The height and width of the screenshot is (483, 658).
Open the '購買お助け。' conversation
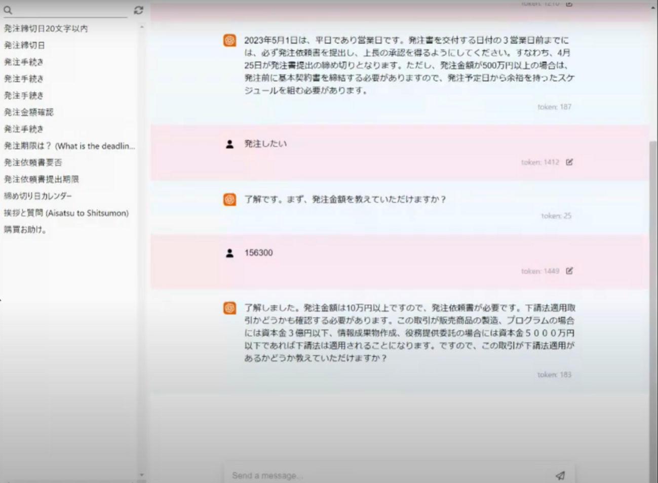pyautogui.click(x=26, y=230)
